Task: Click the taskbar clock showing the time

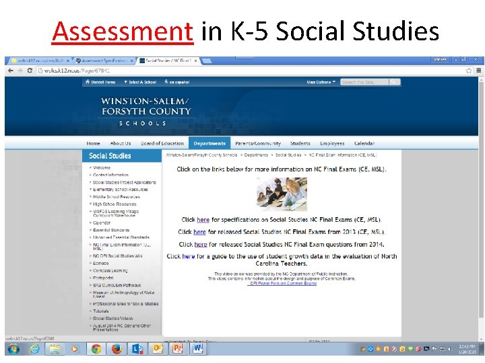Action: pyautogui.click(x=467, y=349)
